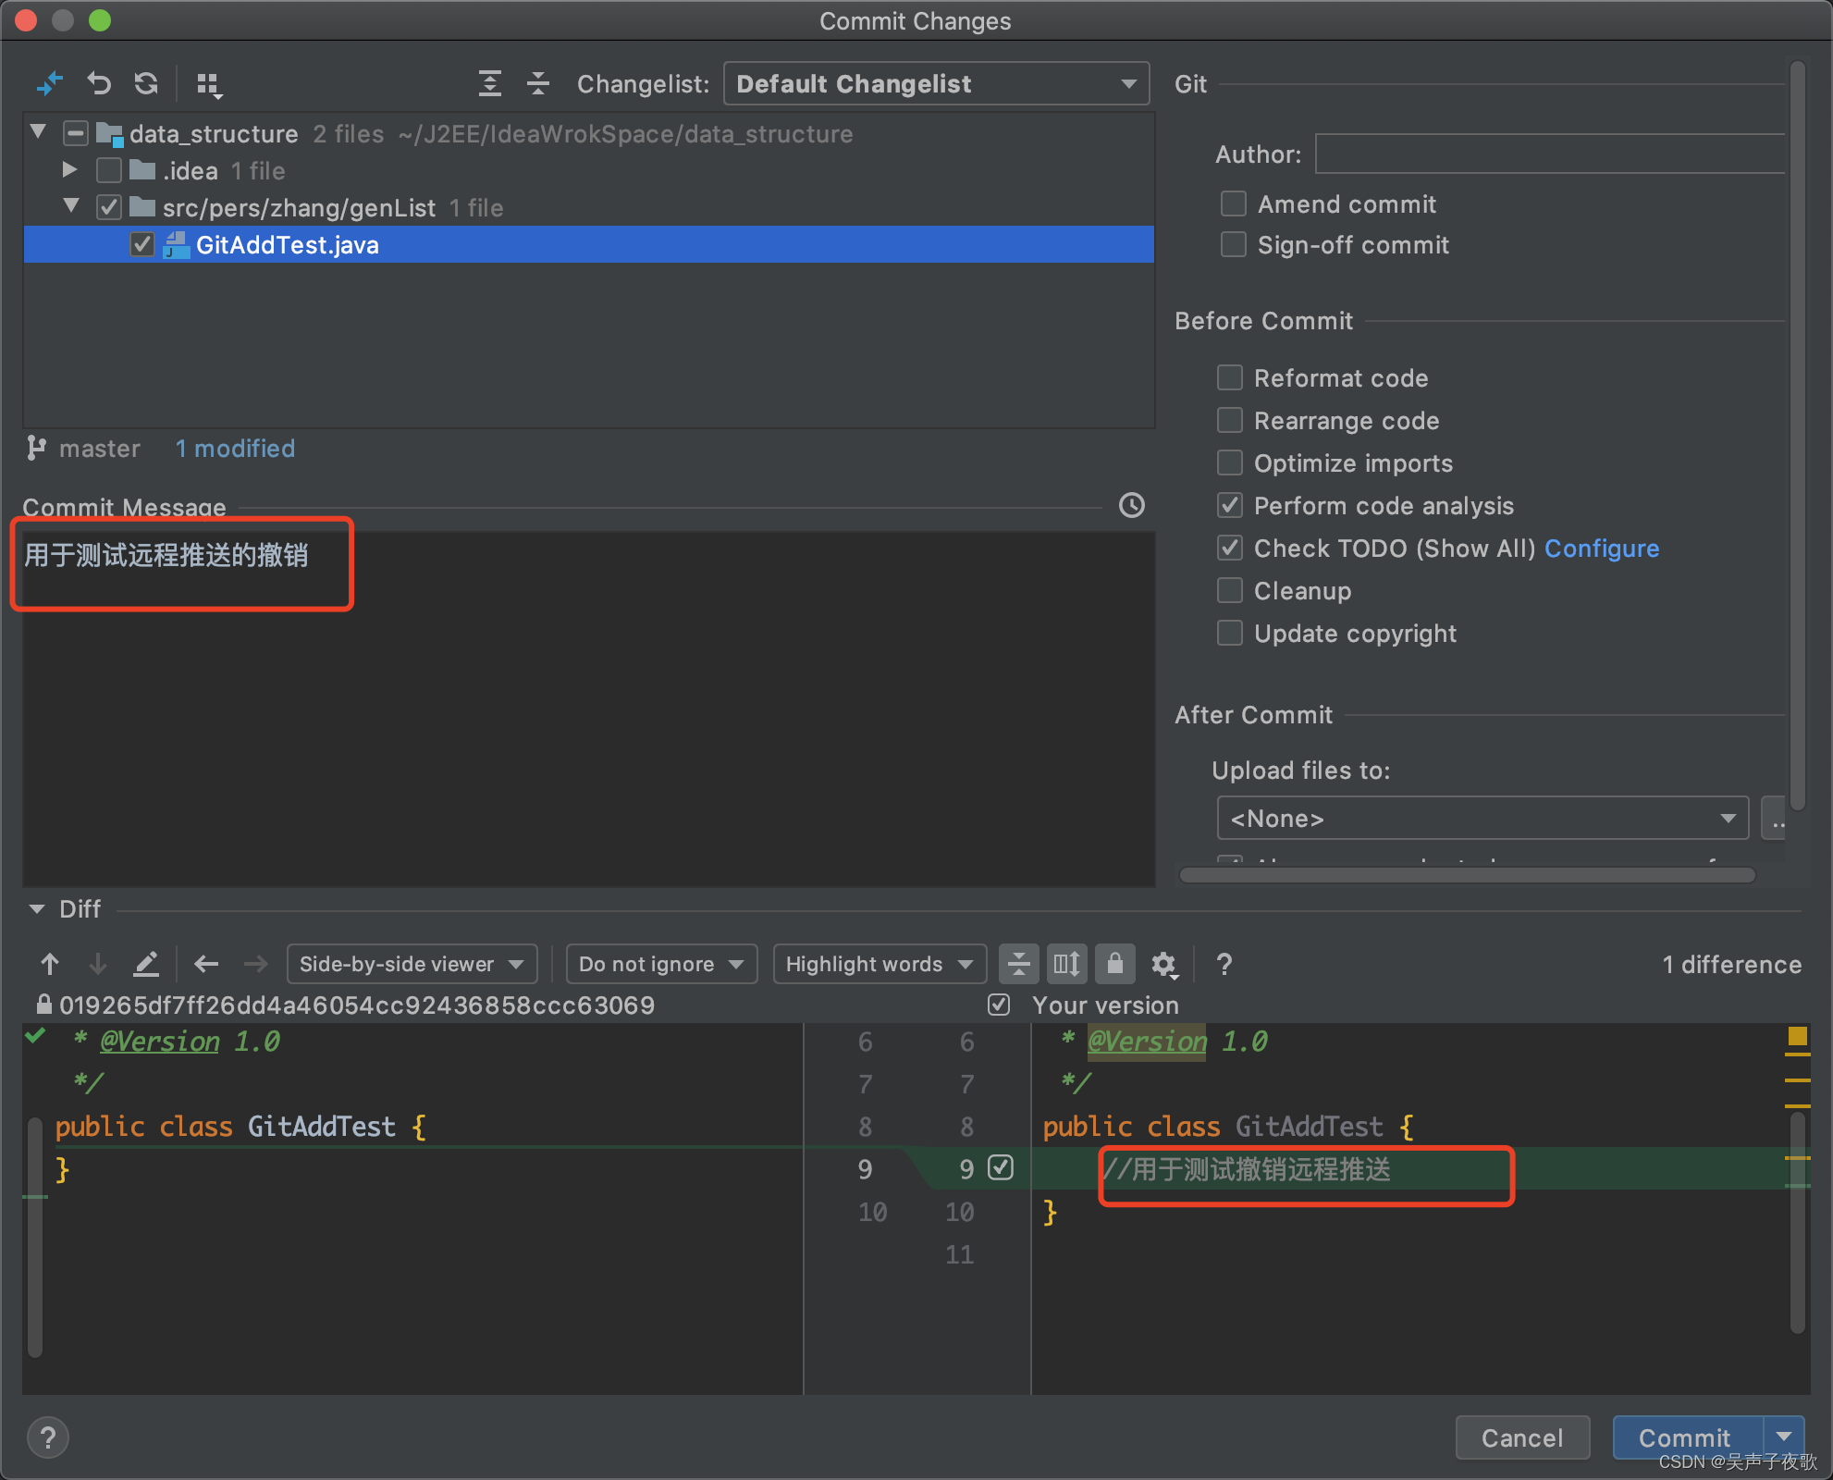
Task: Expand the .idea folder node
Action: click(69, 169)
